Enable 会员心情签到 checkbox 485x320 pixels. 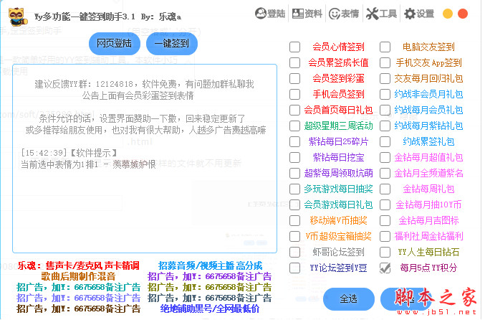point(294,47)
